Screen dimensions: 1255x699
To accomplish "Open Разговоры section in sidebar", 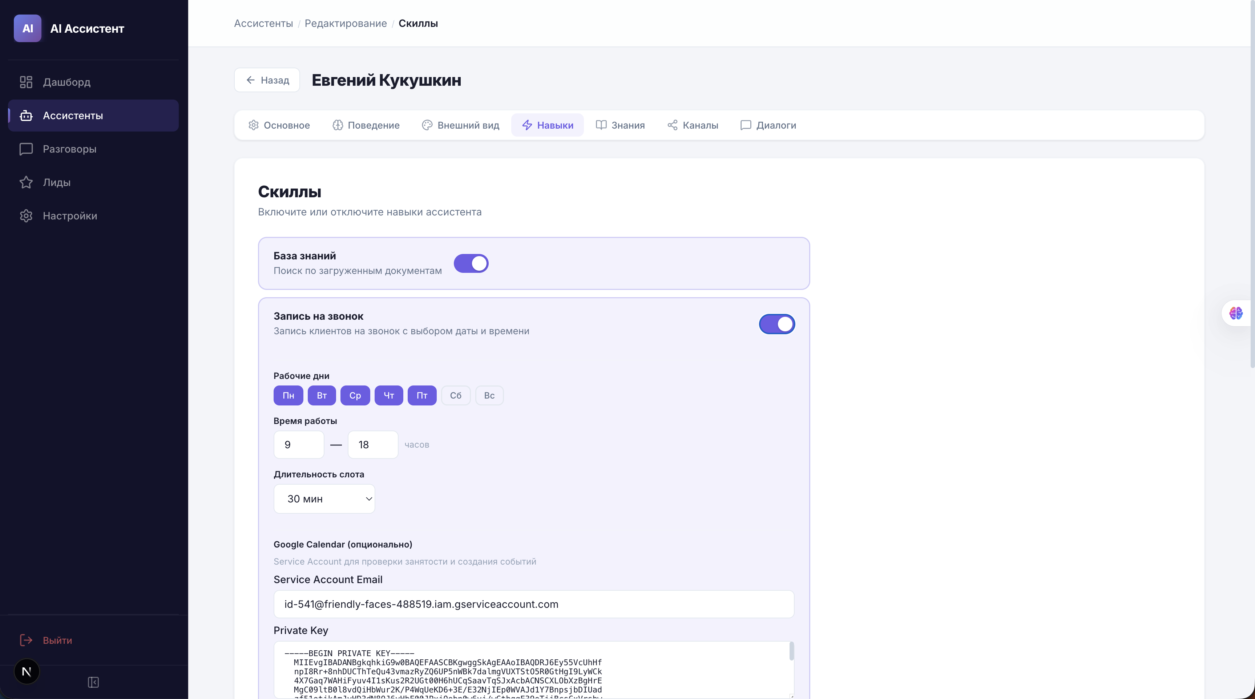I will tap(69, 149).
